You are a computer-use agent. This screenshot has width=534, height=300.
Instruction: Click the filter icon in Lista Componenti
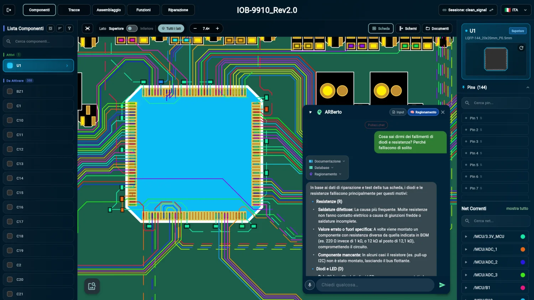coord(69,28)
